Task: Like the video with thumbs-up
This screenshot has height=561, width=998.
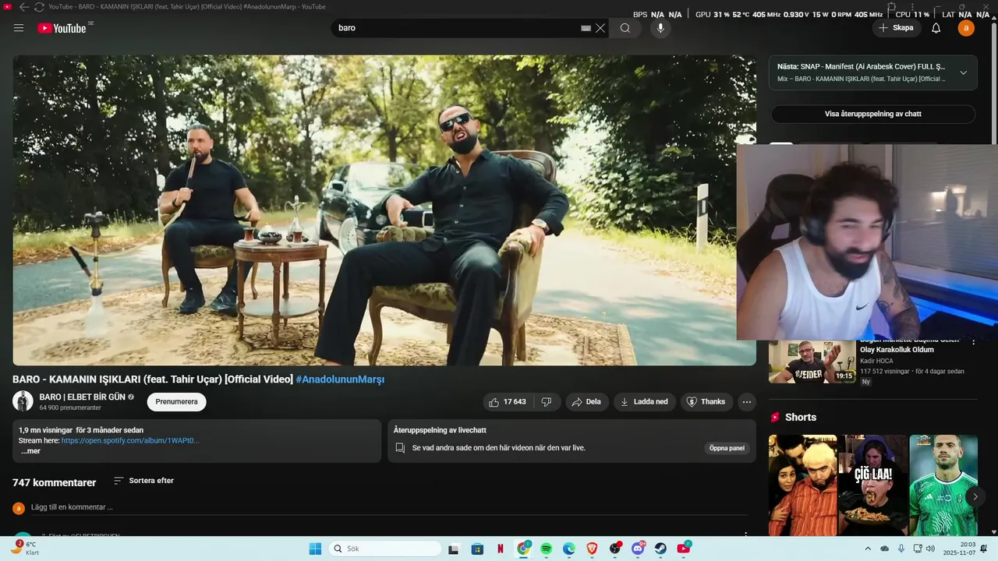Action: 507,402
